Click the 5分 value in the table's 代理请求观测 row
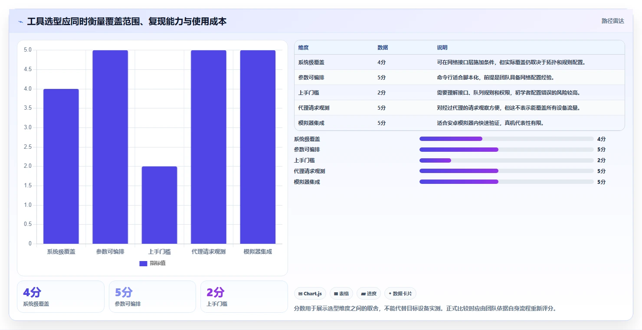This screenshot has width=642, height=330. tap(381, 108)
